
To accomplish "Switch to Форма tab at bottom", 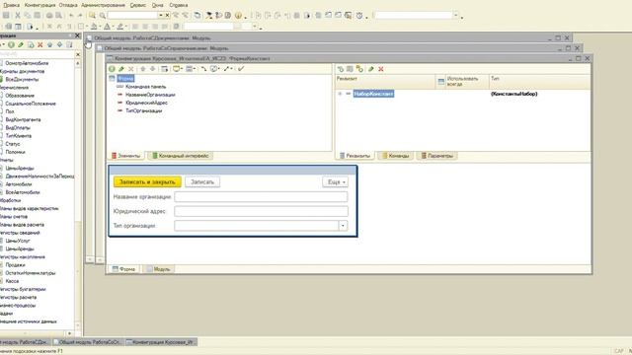I will [x=123, y=269].
